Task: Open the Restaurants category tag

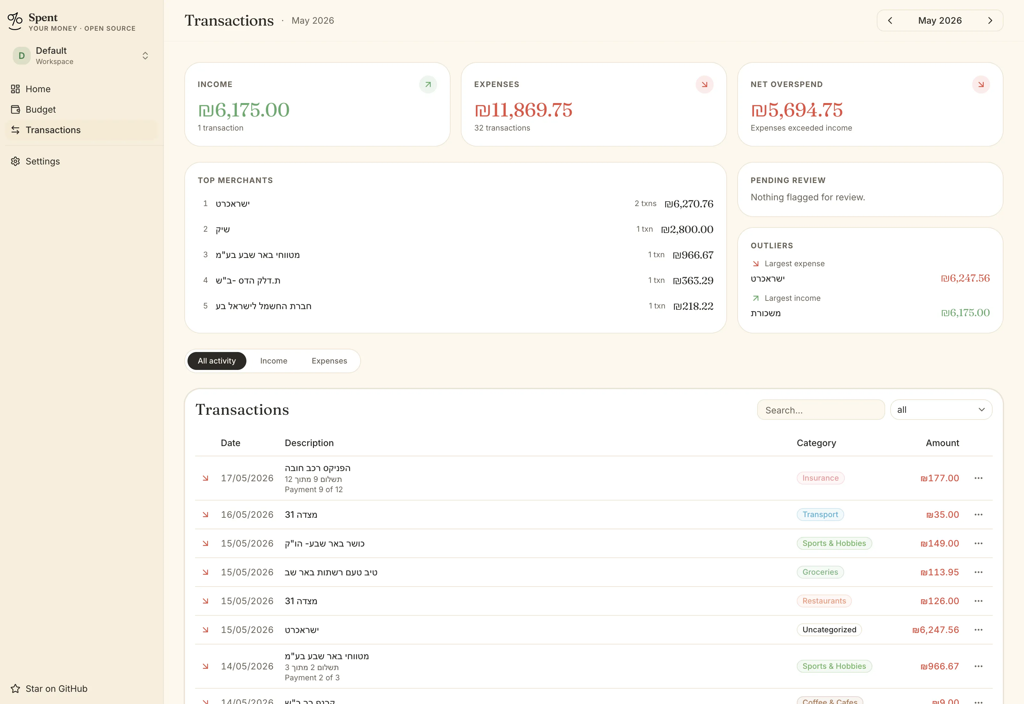Action: [824, 601]
